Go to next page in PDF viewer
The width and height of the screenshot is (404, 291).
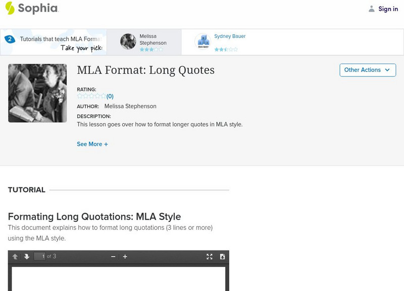point(27,257)
